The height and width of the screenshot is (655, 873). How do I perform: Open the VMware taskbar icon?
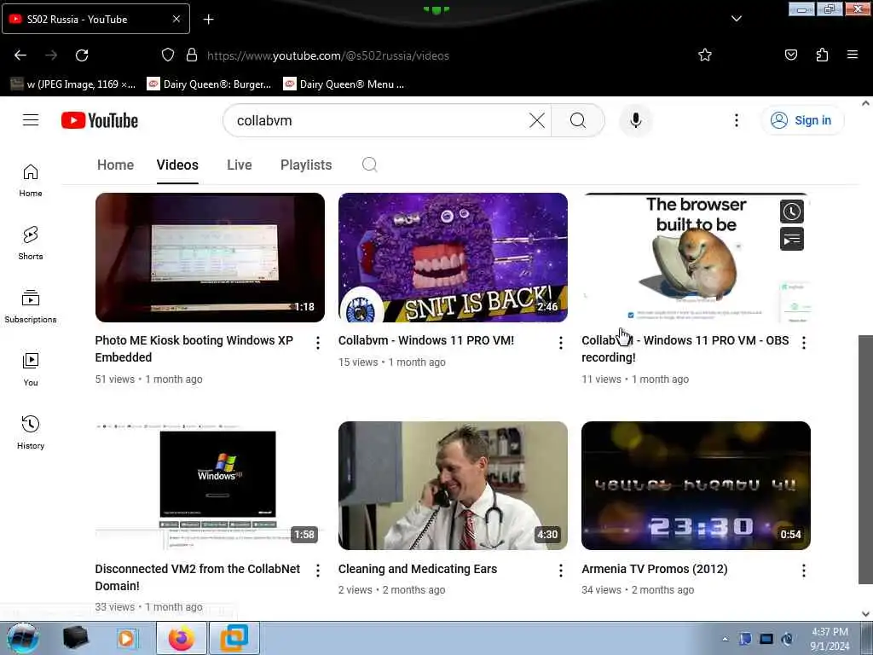[234, 638]
